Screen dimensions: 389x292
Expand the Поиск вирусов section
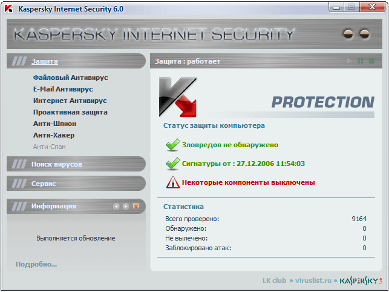[x=56, y=164]
